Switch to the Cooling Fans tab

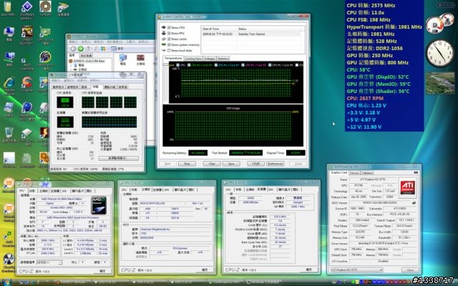192,58
